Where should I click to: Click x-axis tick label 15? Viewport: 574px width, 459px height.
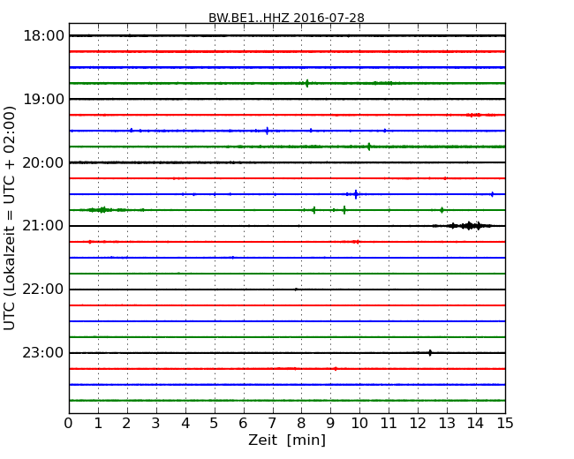(x=505, y=424)
